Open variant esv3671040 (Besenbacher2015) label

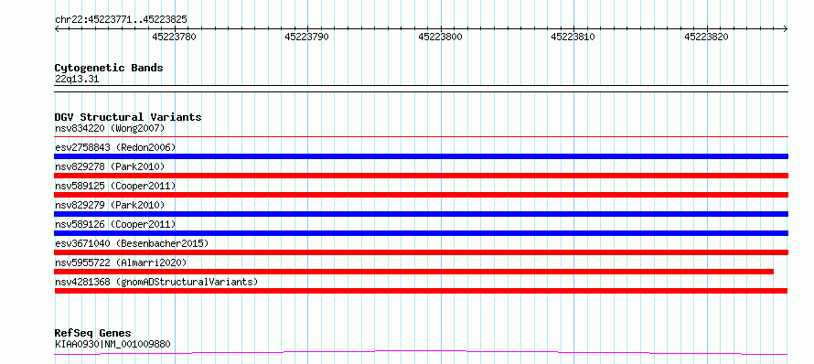click(132, 243)
